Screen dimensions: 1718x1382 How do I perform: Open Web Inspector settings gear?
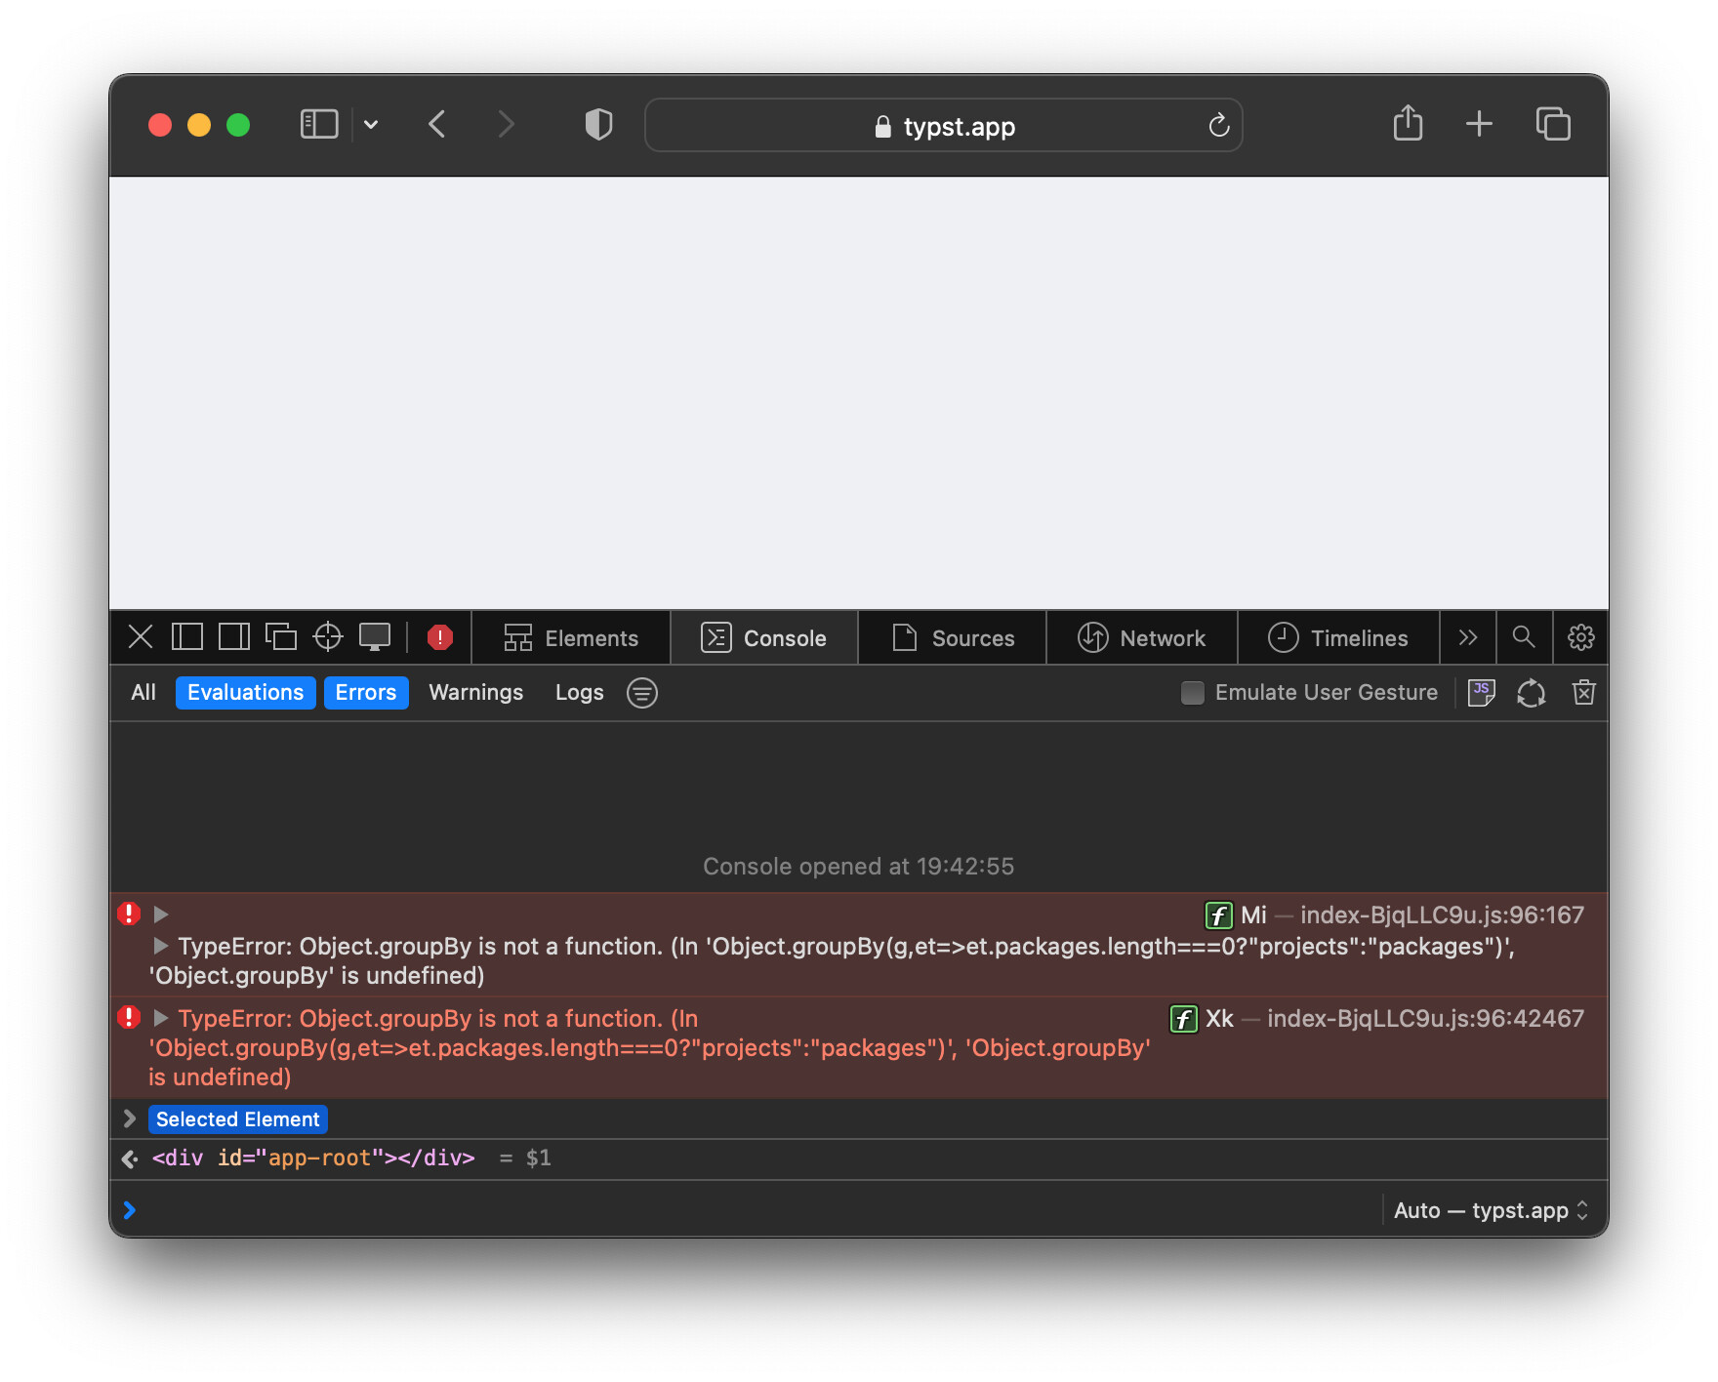pos(1580,638)
